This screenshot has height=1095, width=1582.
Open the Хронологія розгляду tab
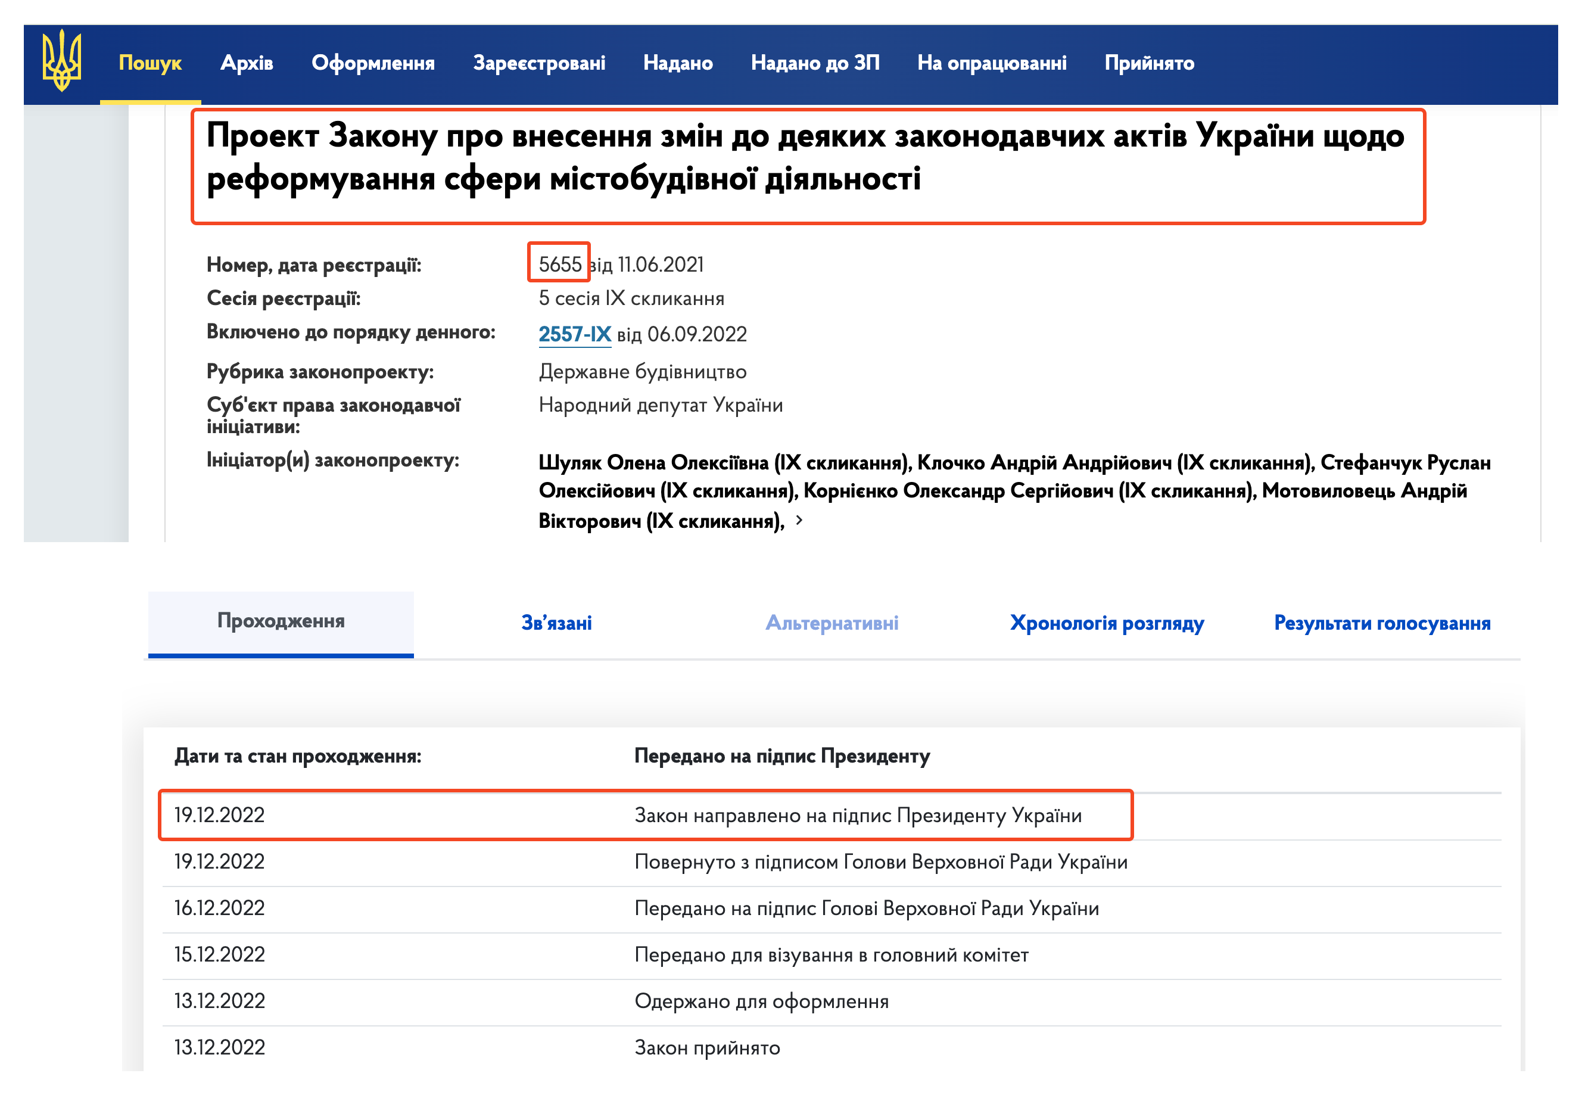[x=1105, y=623]
